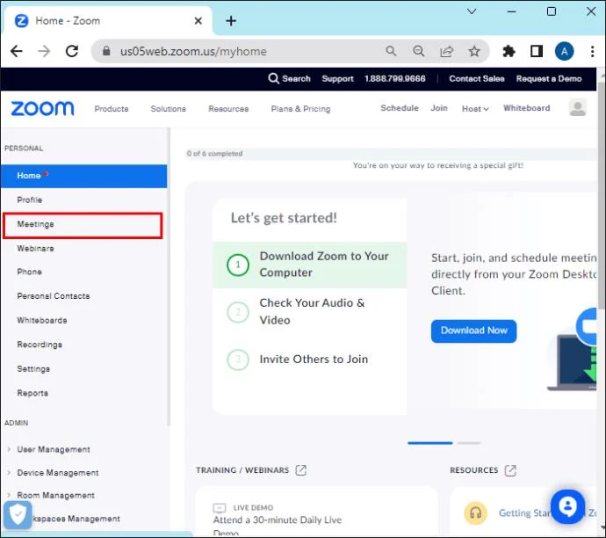The width and height of the screenshot is (606, 538).
Task: Open Whiteboards in the sidebar
Action: [x=42, y=321]
